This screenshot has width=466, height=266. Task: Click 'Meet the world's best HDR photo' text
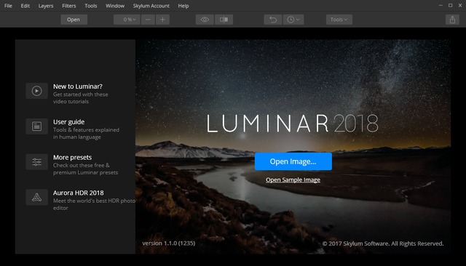[x=94, y=201]
